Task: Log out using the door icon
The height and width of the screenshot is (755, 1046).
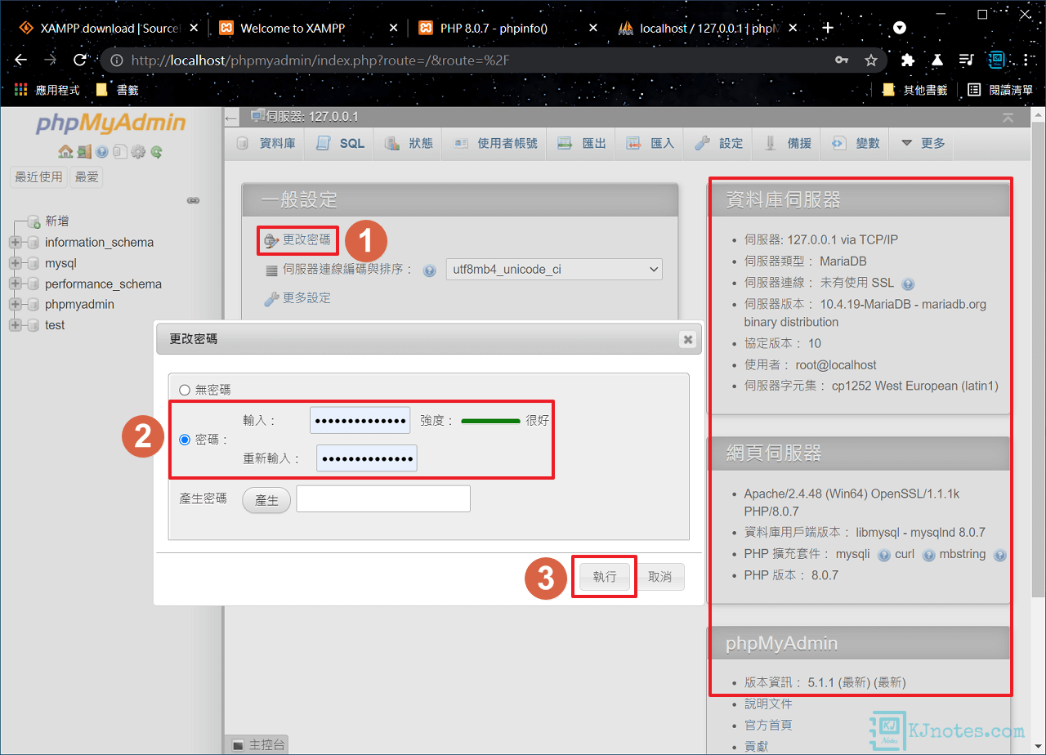Action: [x=84, y=151]
